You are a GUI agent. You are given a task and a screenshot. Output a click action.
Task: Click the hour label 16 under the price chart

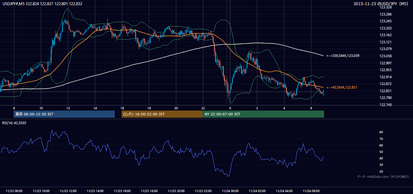click(122, 108)
